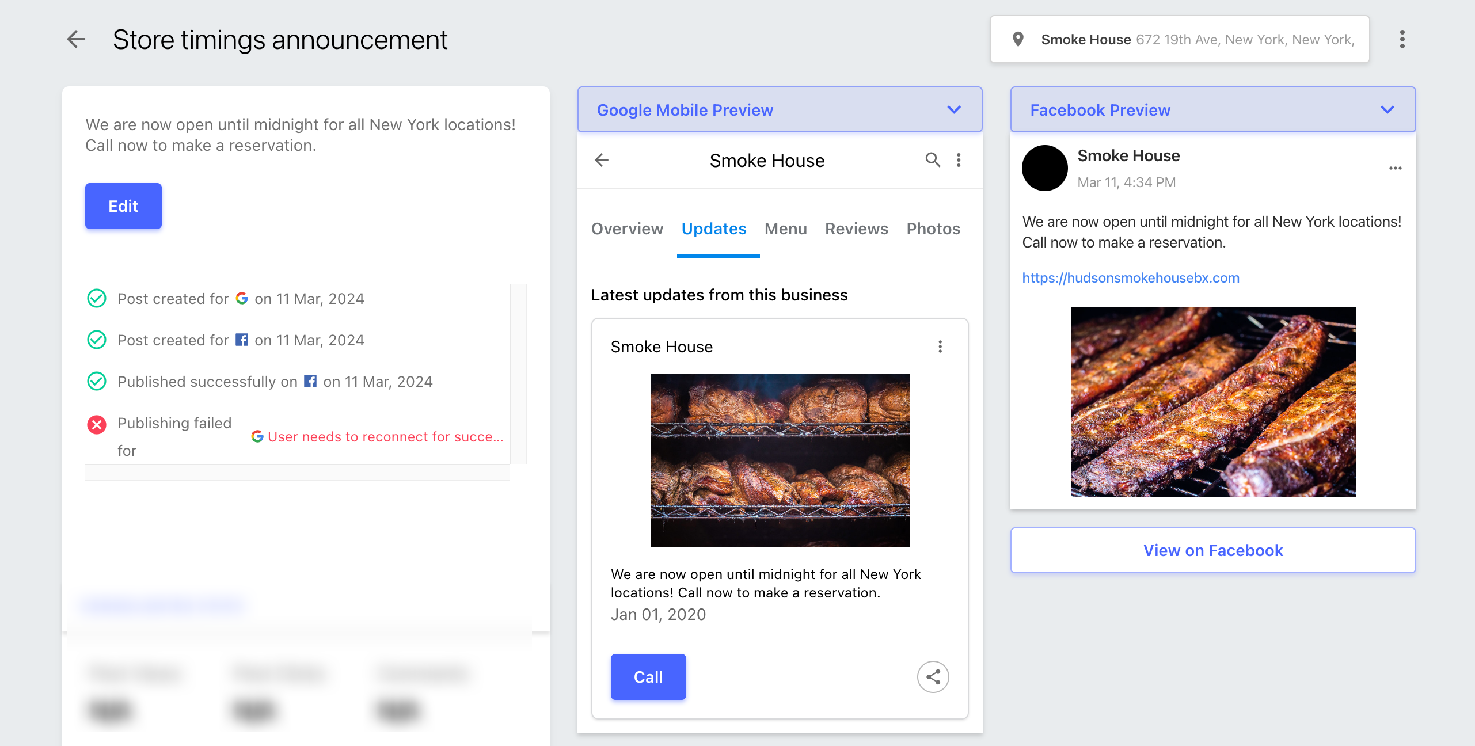Click the Facebook logo in Published successfully row
This screenshot has height=746, width=1475.
pyautogui.click(x=310, y=381)
